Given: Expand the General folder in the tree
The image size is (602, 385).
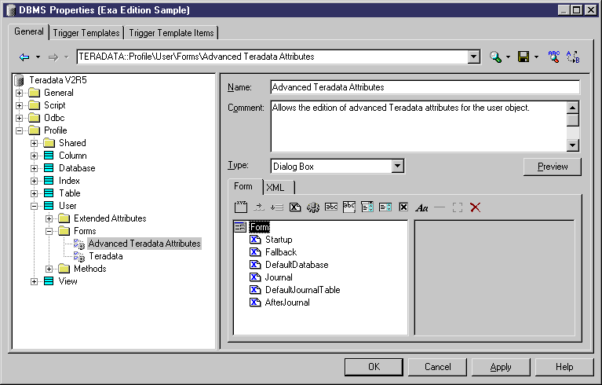Looking at the screenshot, I should (x=19, y=93).
